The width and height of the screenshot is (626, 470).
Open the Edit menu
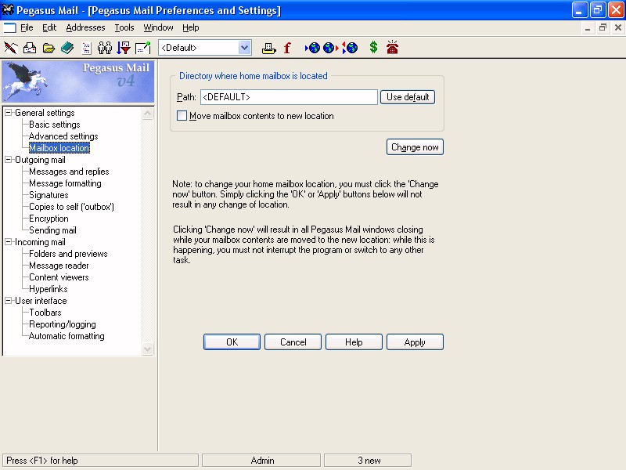(x=49, y=27)
